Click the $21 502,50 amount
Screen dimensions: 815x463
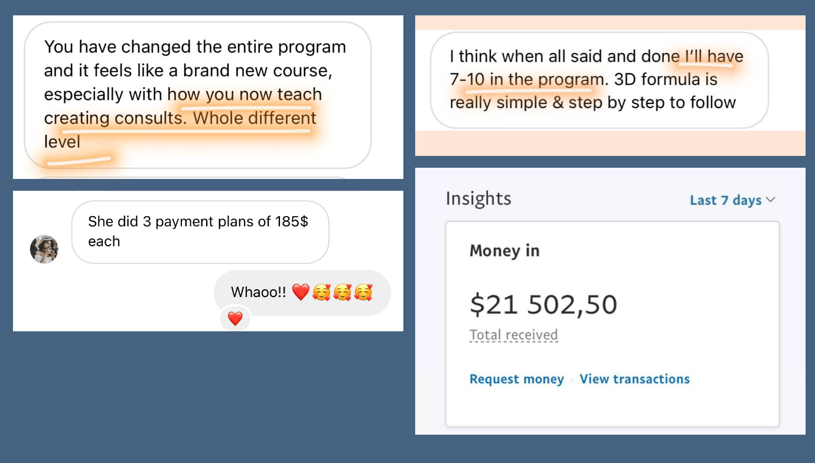[543, 305]
